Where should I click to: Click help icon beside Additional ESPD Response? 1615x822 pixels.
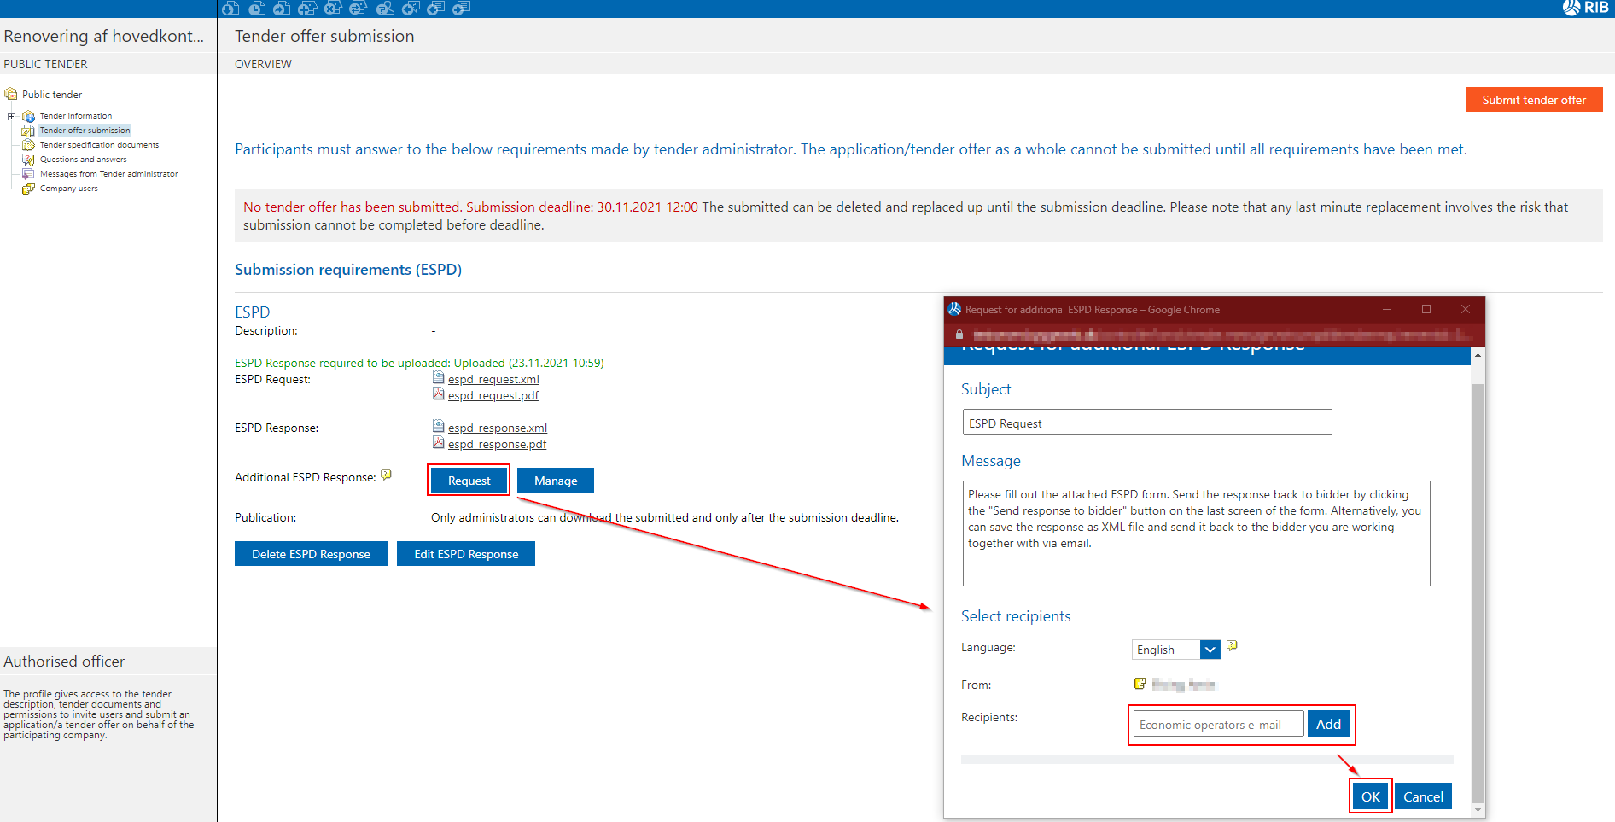tap(387, 475)
